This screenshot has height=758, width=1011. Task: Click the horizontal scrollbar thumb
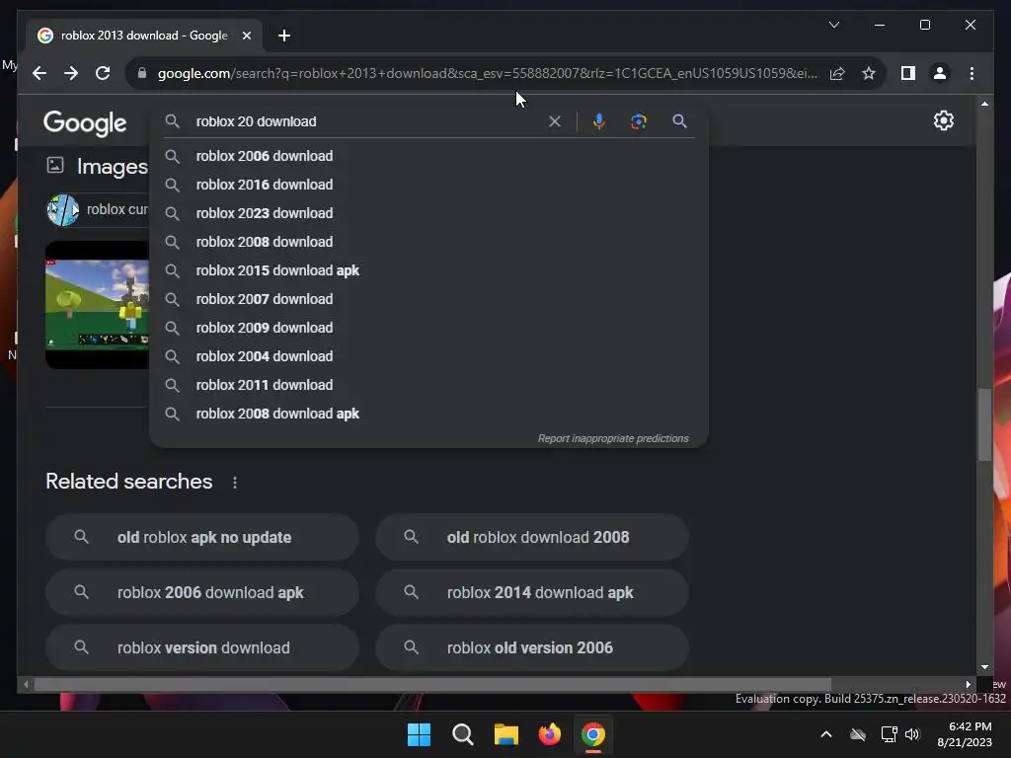432,684
